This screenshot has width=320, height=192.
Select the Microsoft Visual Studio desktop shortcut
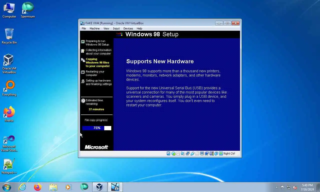[9, 143]
